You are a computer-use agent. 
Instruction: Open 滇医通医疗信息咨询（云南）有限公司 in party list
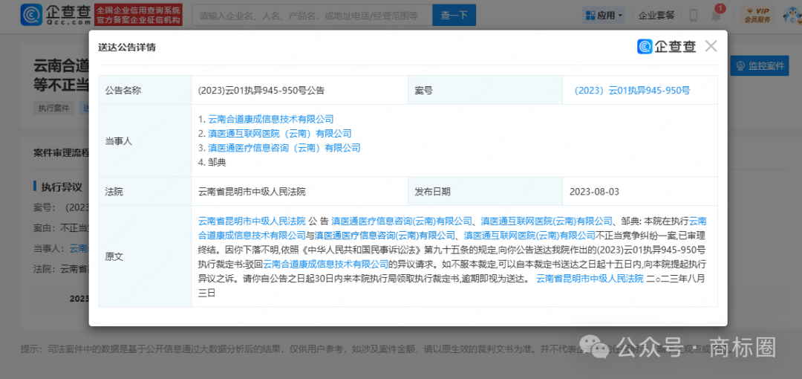click(284, 147)
